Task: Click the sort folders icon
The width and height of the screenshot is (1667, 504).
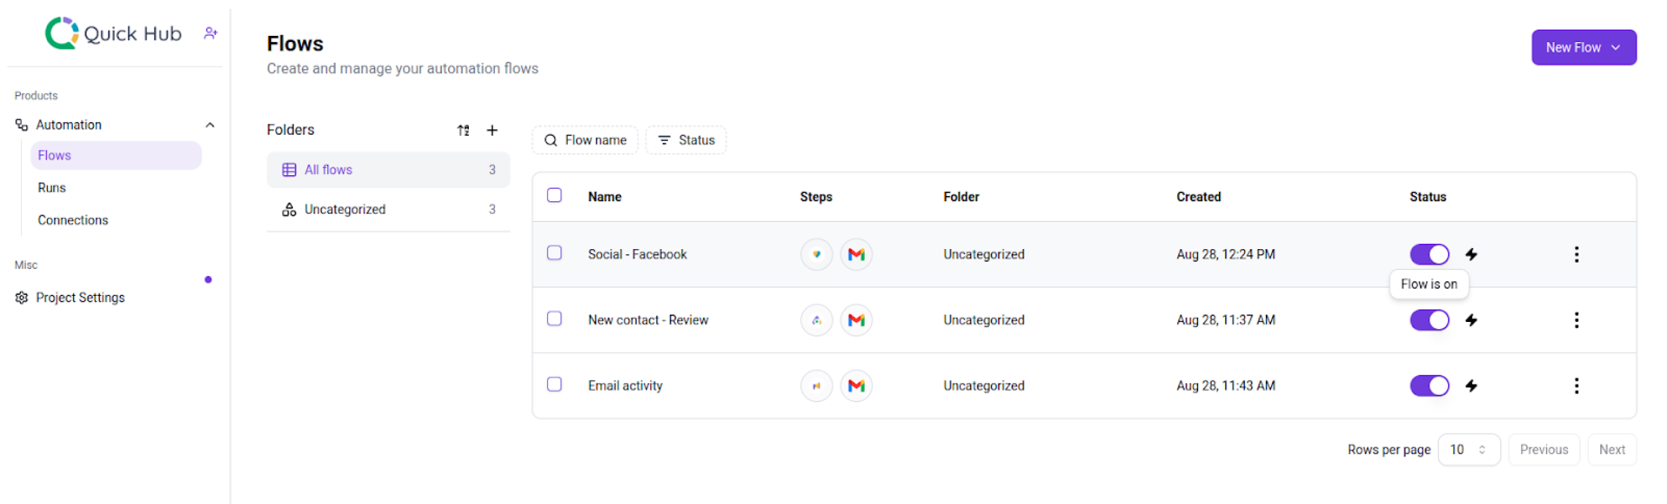Action: coord(462,131)
